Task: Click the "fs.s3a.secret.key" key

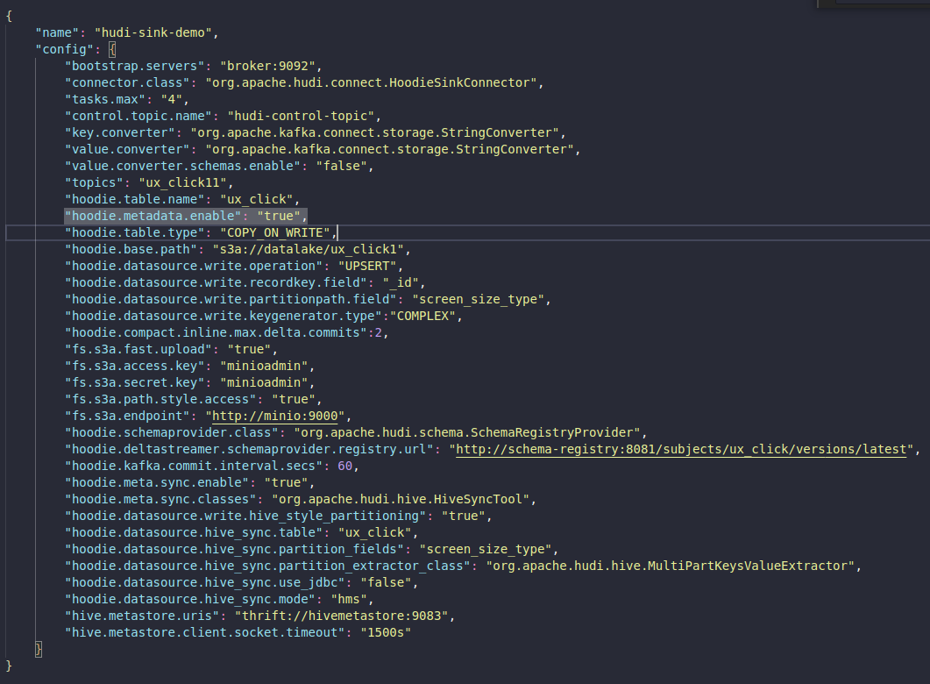Action: tap(135, 382)
